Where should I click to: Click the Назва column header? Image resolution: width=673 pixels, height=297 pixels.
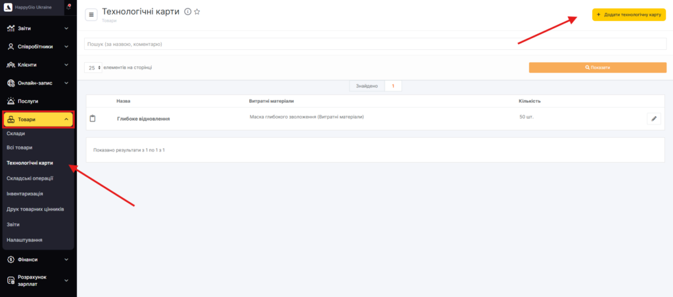tap(123, 101)
